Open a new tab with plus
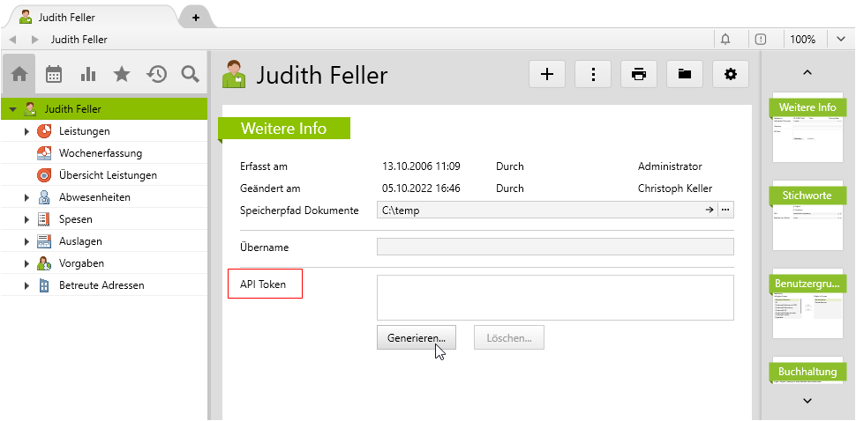Screen dimensions: 856x421 (196, 18)
